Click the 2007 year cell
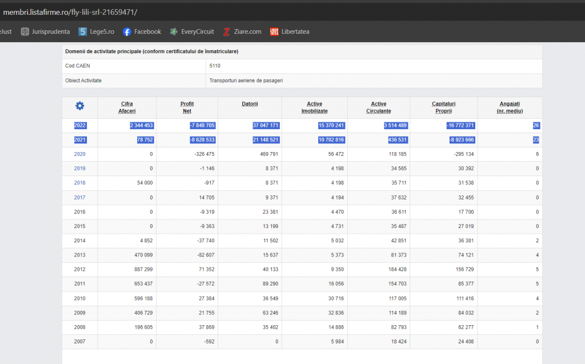The width and height of the screenshot is (585, 364). [79, 342]
